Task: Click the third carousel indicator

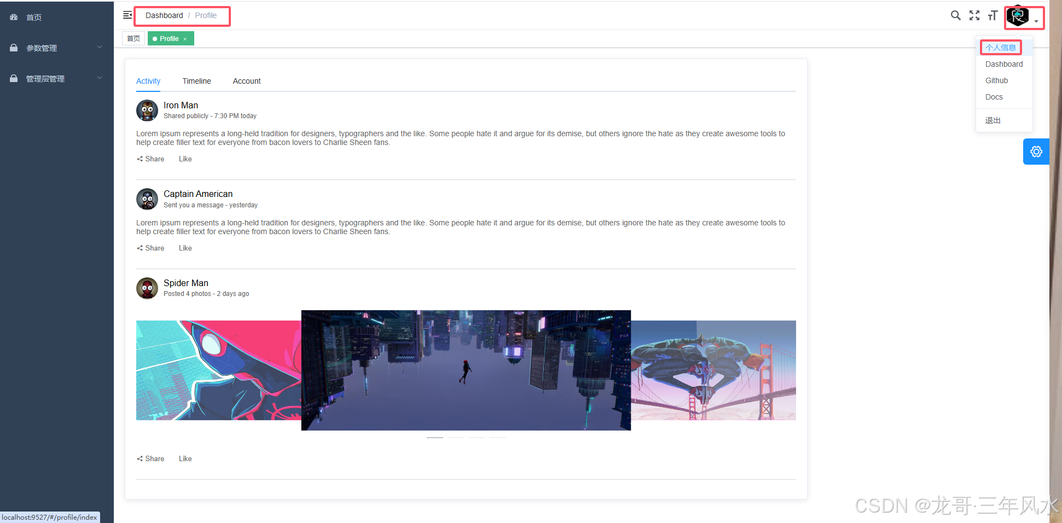Action: pyautogui.click(x=477, y=438)
